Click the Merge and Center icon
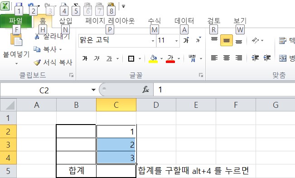 pos(283,58)
